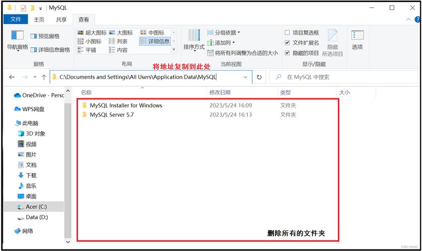Viewport: 422px width, 251px height.
Task: Sort by Size (大小) column header
Action: point(344,92)
